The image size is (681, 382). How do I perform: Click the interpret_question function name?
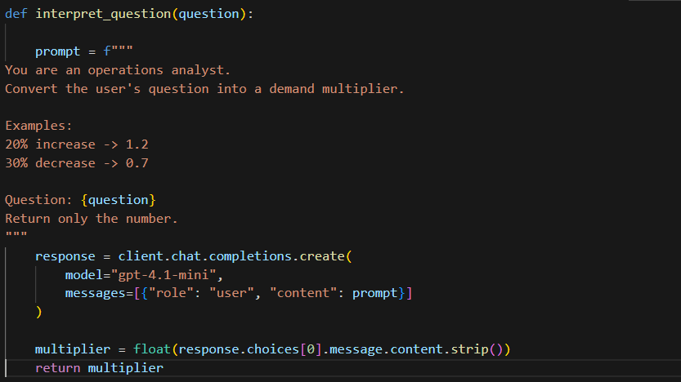[x=103, y=14]
